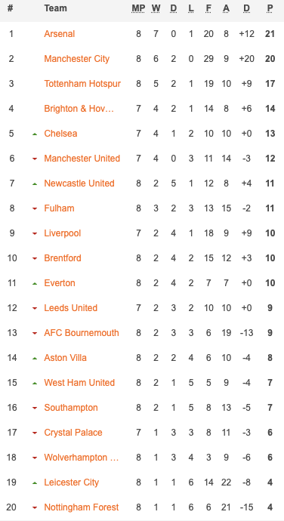Image resolution: width=284 pixels, height=521 pixels.
Task: Select the Tottenham Hotspur link
Action: [x=82, y=84]
